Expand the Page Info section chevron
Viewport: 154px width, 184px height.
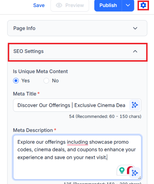click(135, 28)
